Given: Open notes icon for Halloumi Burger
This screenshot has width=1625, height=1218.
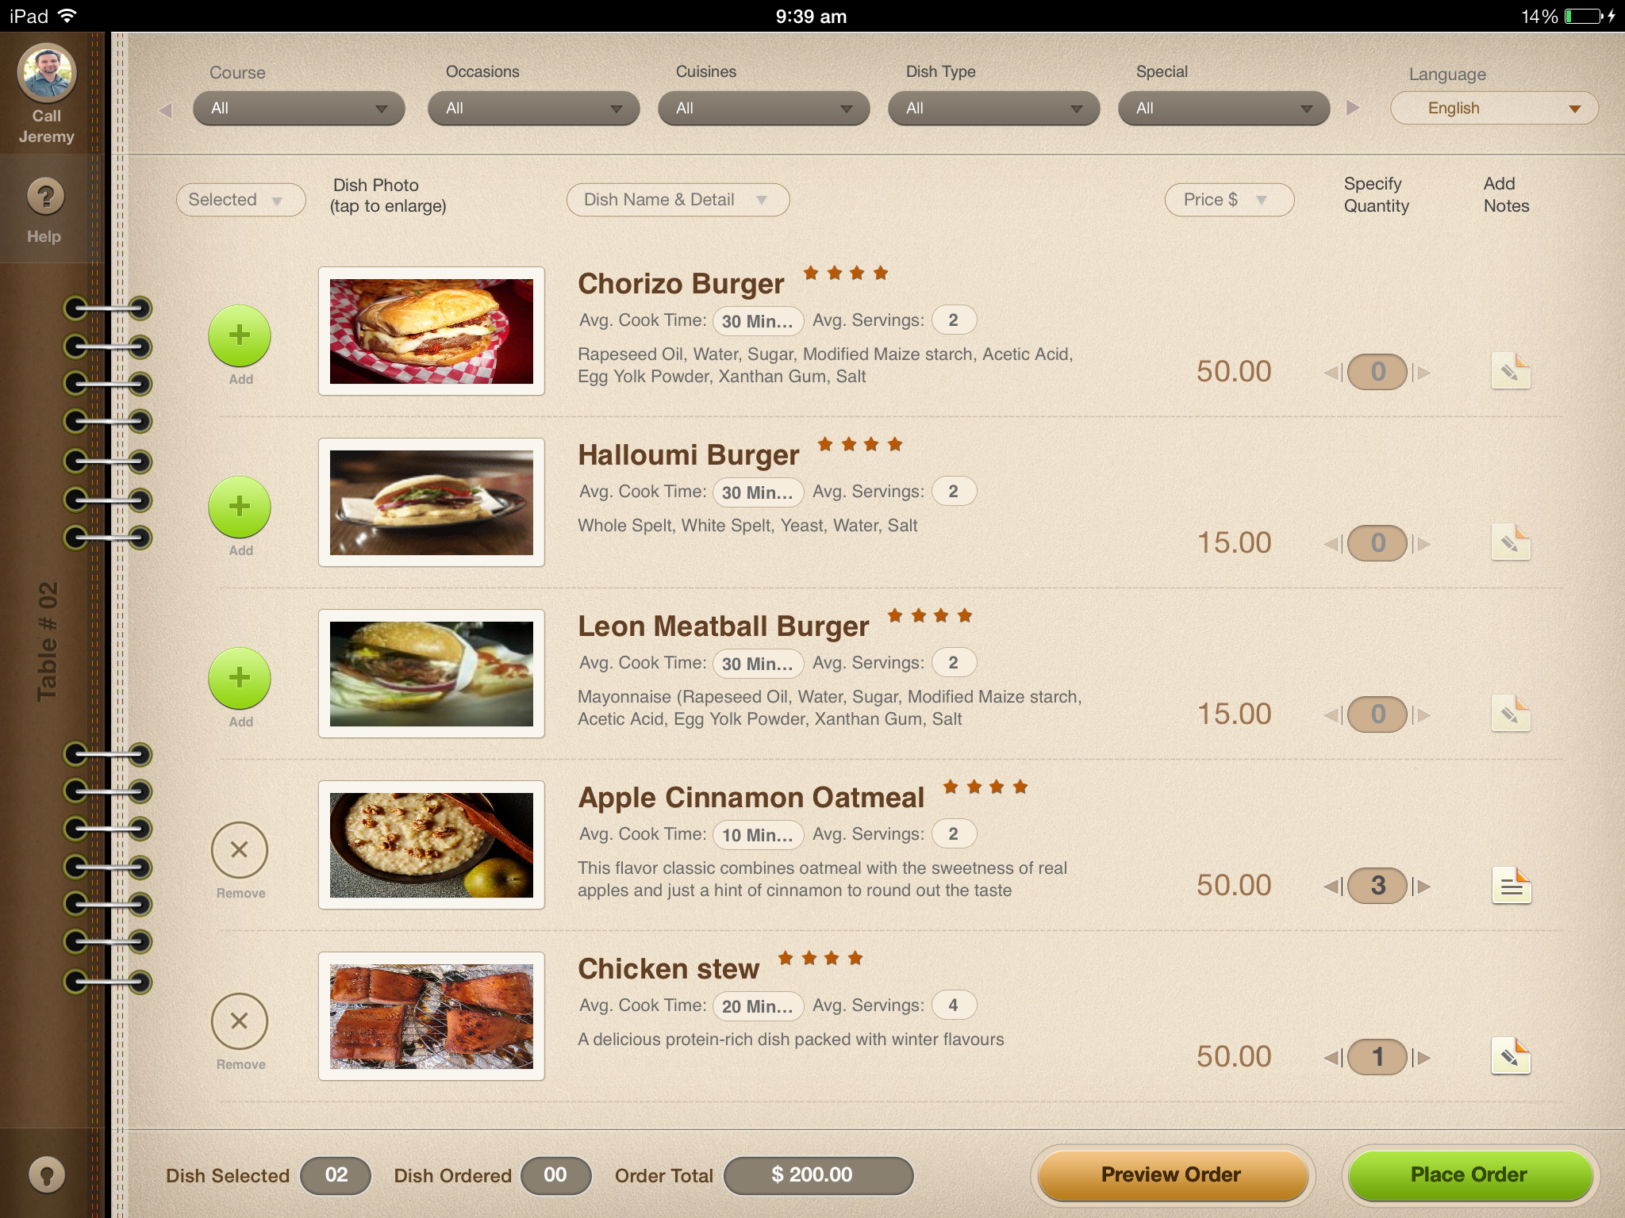Looking at the screenshot, I should [x=1511, y=542].
